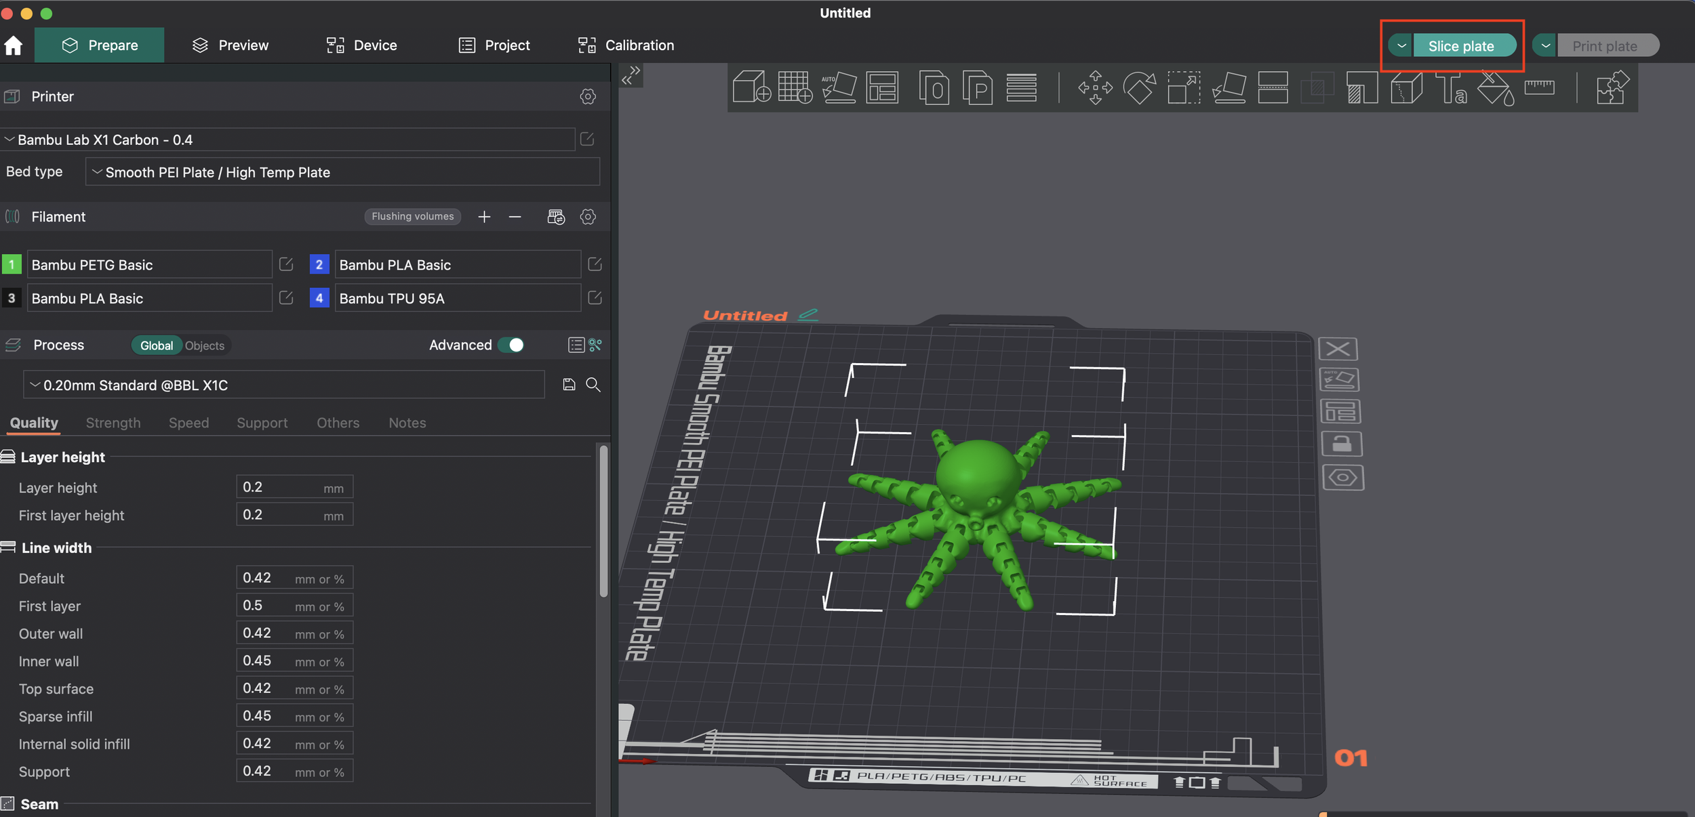Remove a filament with the minus icon
Viewport: 1695px width, 817px height.
(515, 217)
